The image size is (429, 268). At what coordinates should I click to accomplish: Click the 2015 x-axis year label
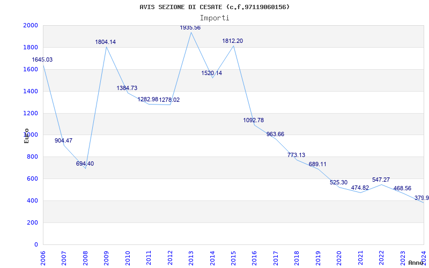(233, 258)
